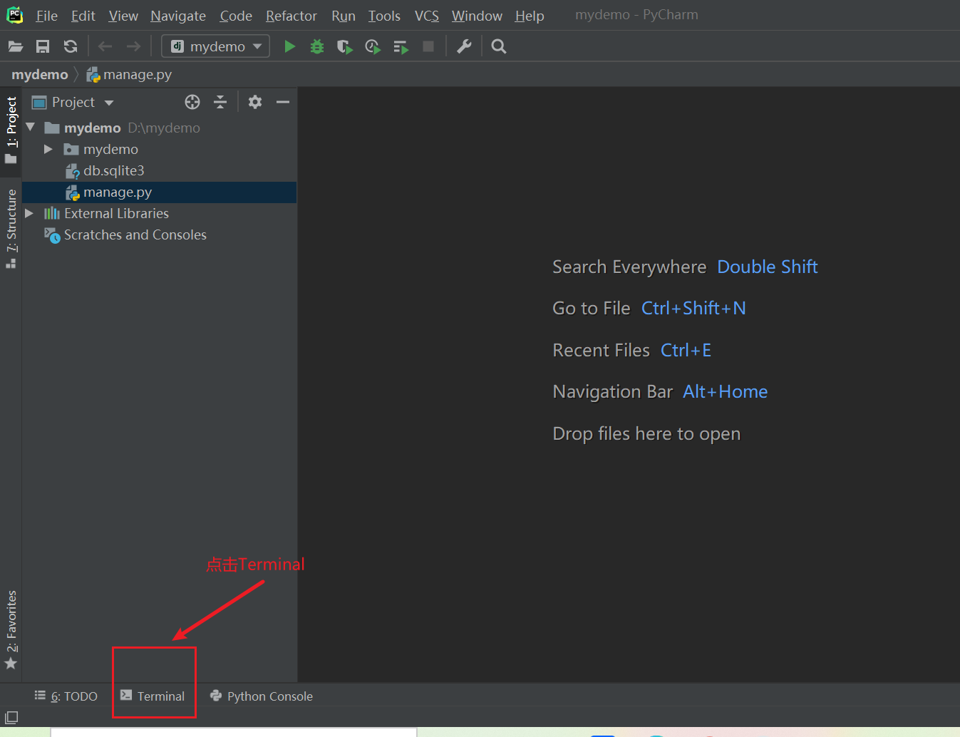Click the Stop process icon
960x737 pixels.
pyautogui.click(x=428, y=46)
